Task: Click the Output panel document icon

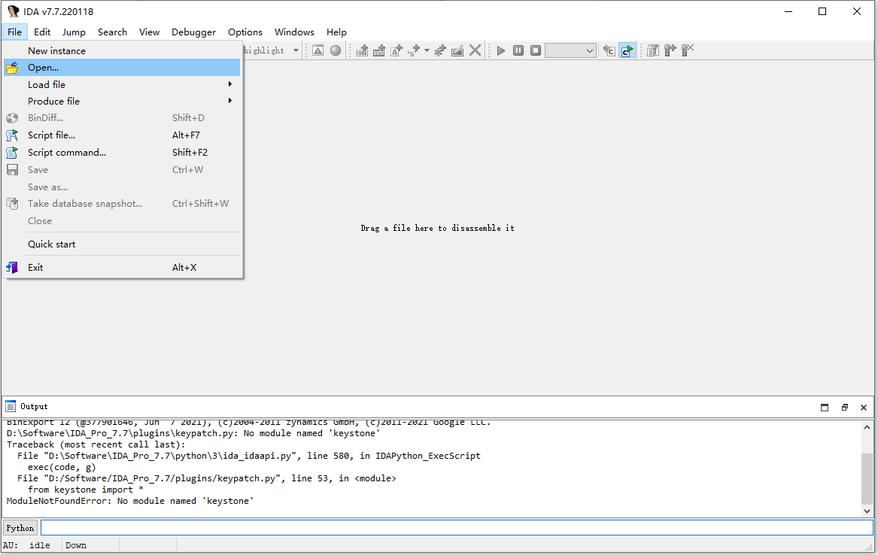Action: (11, 407)
